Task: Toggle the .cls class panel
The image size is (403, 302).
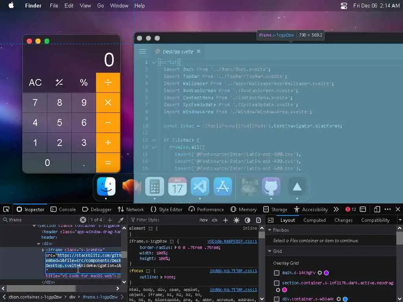Action: 214,220
